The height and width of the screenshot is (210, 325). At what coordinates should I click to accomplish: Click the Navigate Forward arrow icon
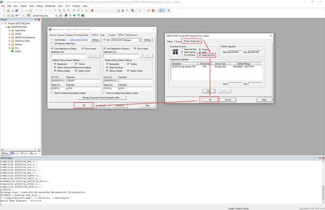tap(50, 10)
